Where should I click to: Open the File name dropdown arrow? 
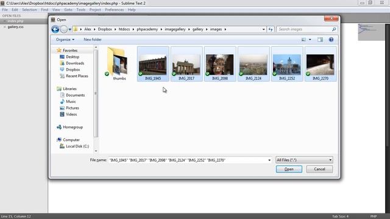tap(269, 160)
